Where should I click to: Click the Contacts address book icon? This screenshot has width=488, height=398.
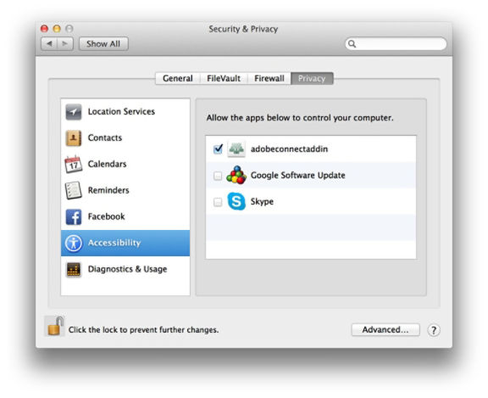(x=74, y=138)
